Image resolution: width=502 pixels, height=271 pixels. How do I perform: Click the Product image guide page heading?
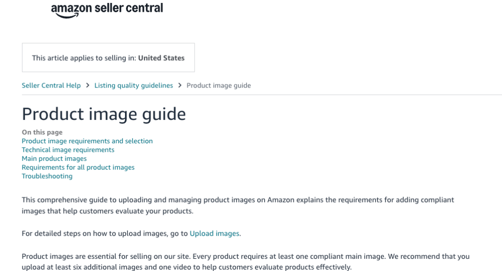tap(104, 114)
